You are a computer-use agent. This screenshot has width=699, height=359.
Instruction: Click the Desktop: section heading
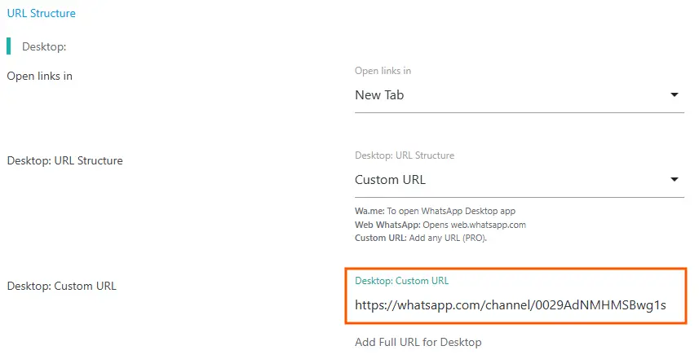click(x=44, y=46)
